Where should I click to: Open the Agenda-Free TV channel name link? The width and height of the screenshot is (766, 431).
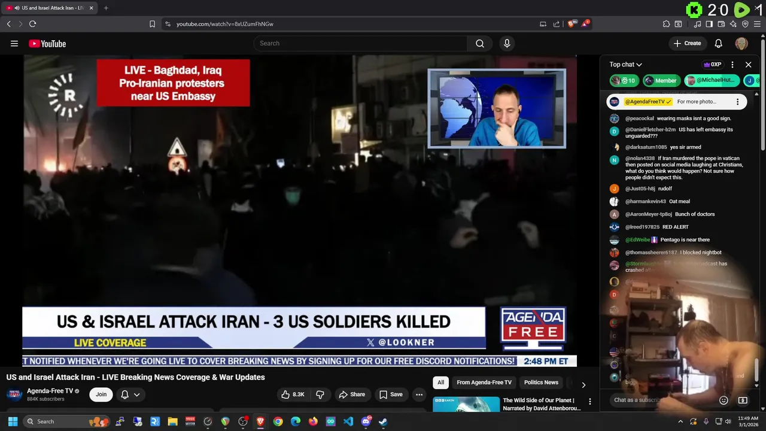click(x=50, y=391)
